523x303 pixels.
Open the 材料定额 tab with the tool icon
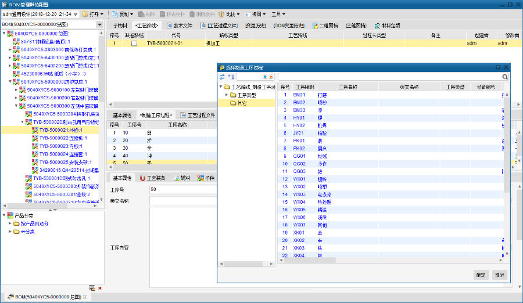(386, 26)
